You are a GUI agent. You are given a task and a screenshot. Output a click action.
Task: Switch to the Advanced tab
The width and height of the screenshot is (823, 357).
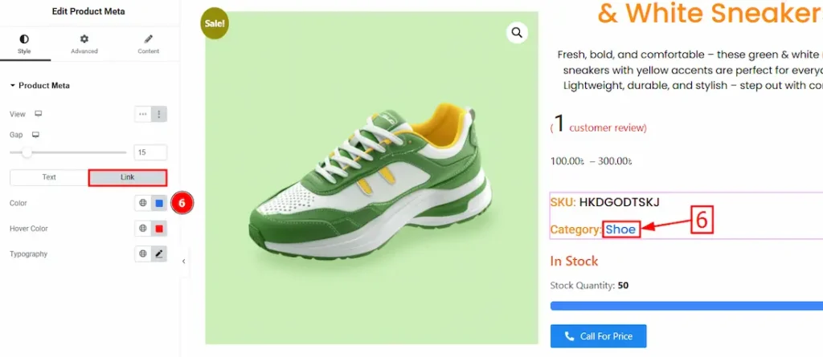pyautogui.click(x=84, y=43)
